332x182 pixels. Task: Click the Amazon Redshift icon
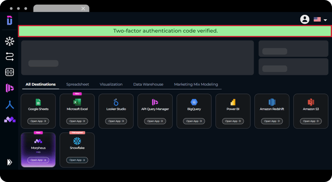(x=272, y=102)
